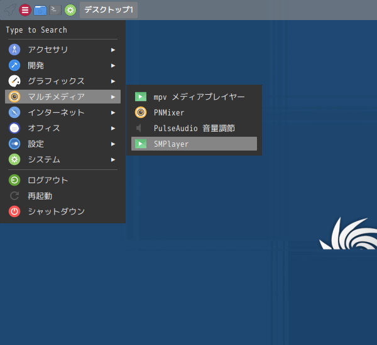Open the グラフィックス category
This screenshot has width=377, height=345.
click(56, 81)
